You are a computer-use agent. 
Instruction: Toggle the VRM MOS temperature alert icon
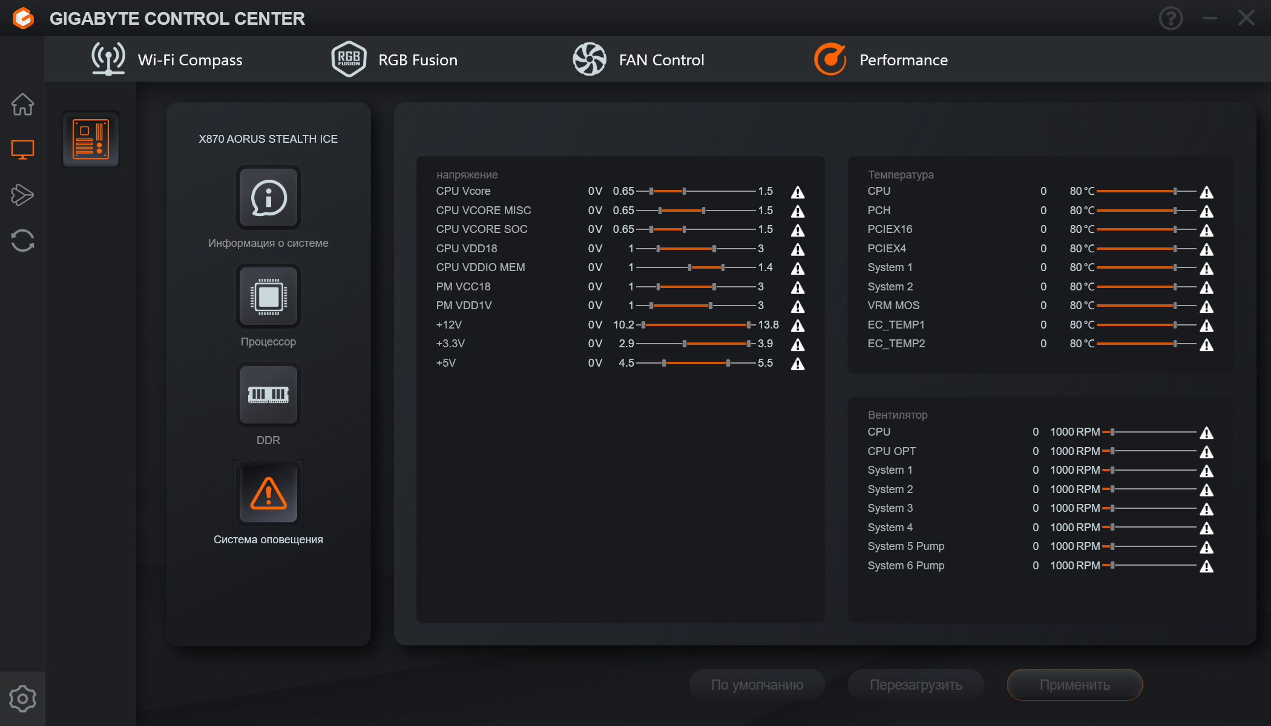pyautogui.click(x=1206, y=307)
